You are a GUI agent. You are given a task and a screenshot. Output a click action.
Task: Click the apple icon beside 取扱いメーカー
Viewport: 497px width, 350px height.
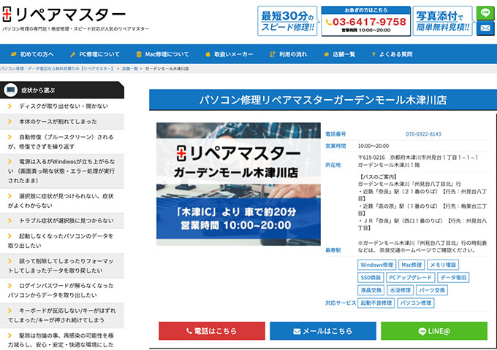(x=208, y=55)
